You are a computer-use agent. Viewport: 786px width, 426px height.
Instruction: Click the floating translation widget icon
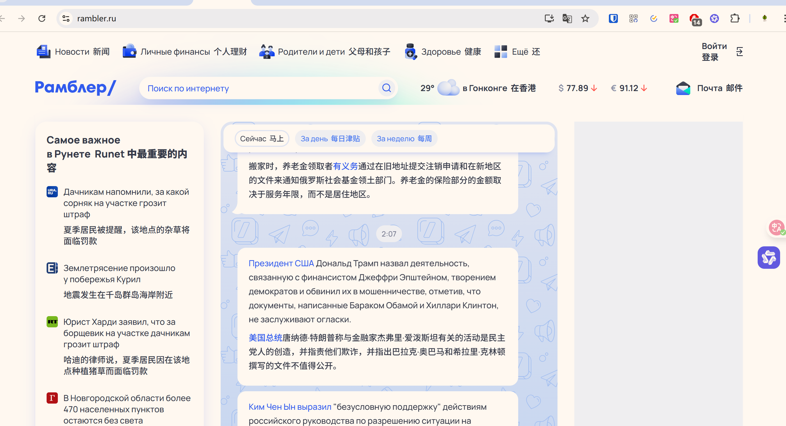776,228
